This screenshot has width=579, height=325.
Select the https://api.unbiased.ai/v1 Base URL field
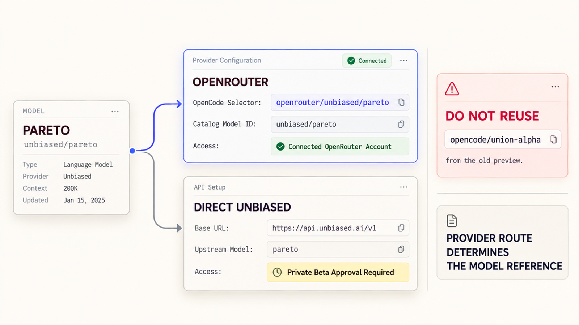(x=338, y=228)
